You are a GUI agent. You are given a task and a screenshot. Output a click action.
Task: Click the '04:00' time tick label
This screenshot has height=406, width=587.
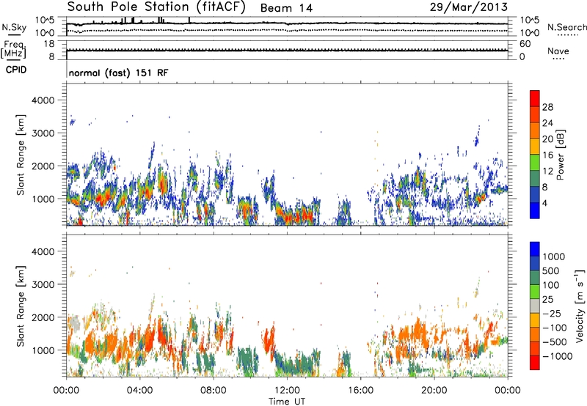tap(139, 391)
